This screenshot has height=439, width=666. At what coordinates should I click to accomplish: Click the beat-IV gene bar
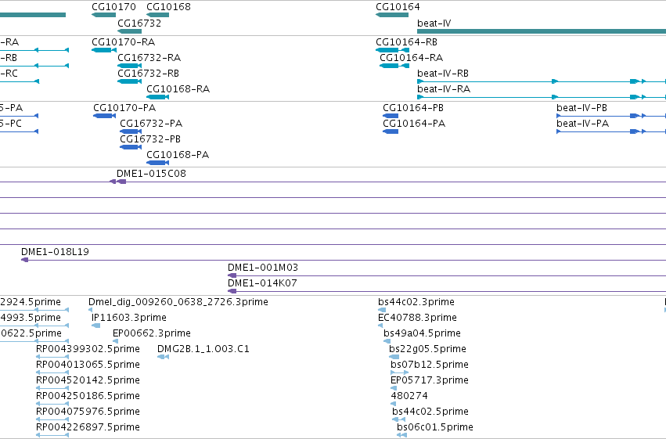tap(542, 31)
